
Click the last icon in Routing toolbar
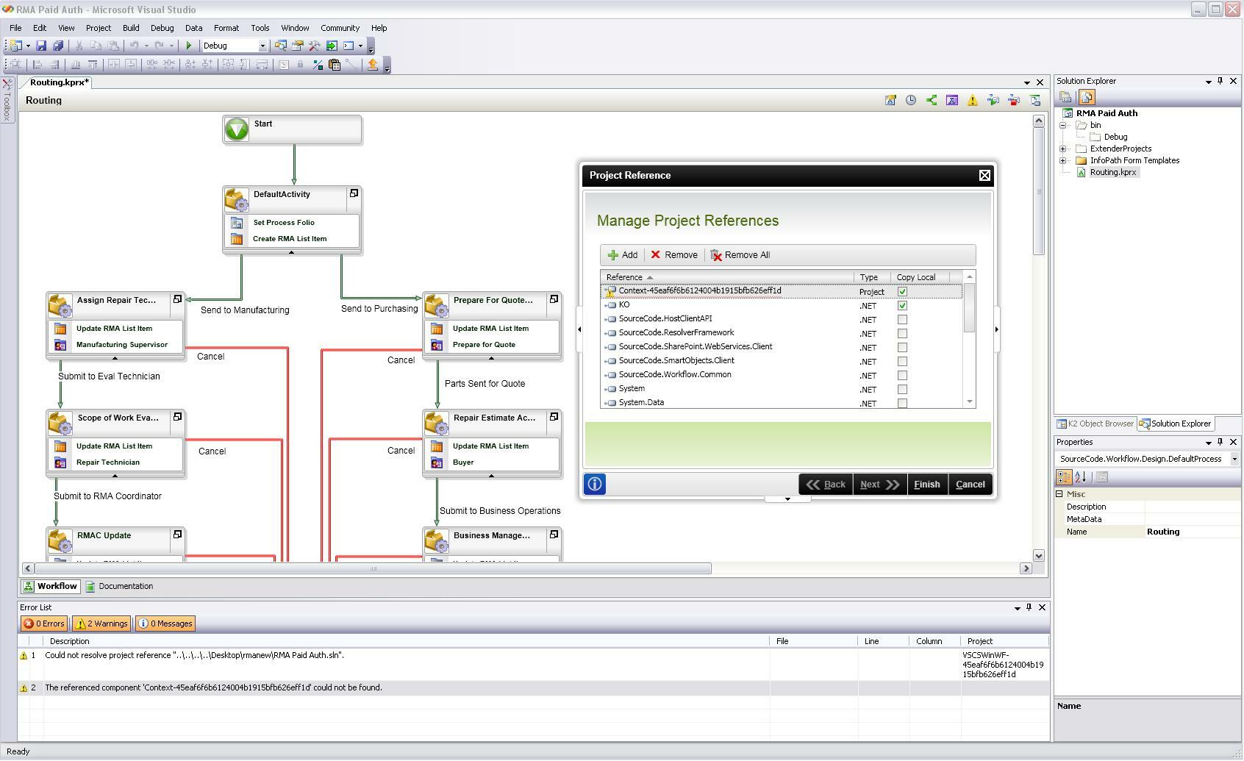(1035, 100)
